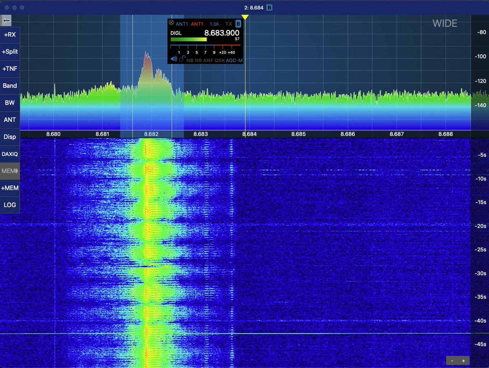Click the 8.683.900 frequency readout
This screenshot has height=368, width=489.
(222, 33)
